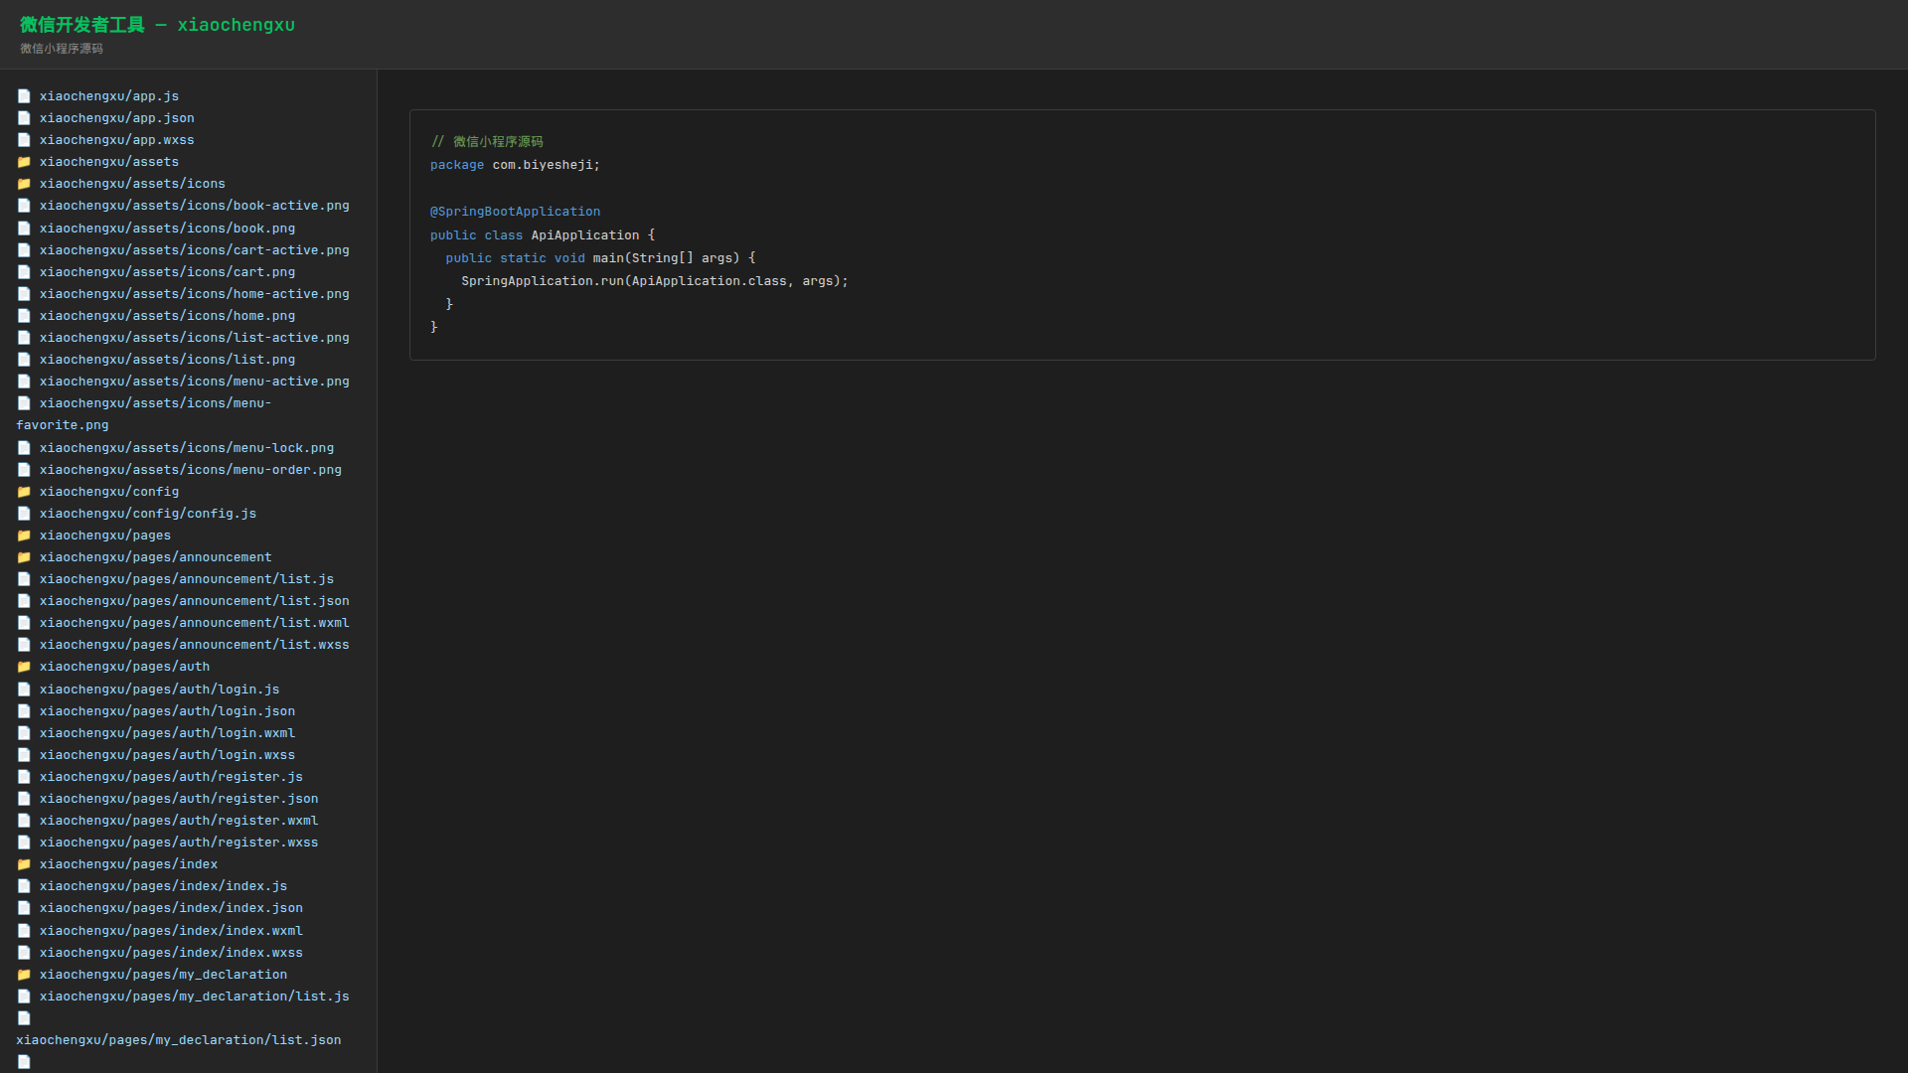Screen dimensions: 1908x1073
Task: Open pages/auth/register.wxml
Action: point(179,821)
